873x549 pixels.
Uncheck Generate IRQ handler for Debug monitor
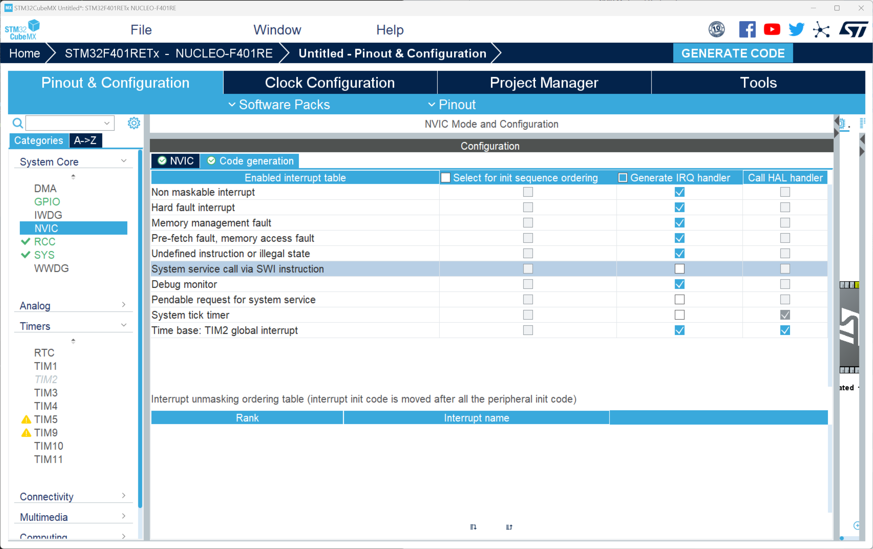tap(679, 284)
